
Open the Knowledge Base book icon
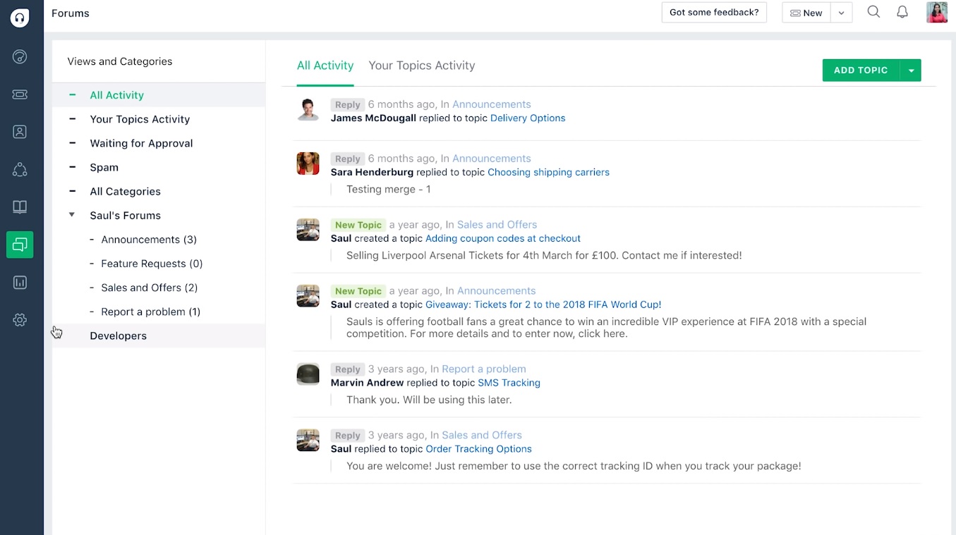point(19,207)
